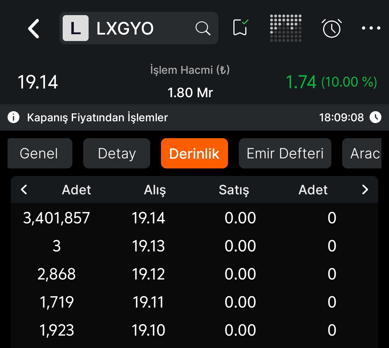This screenshot has width=389, height=348.
Task: Toggle the watchlist bookmark icon
Action: click(x=241, y=27)
